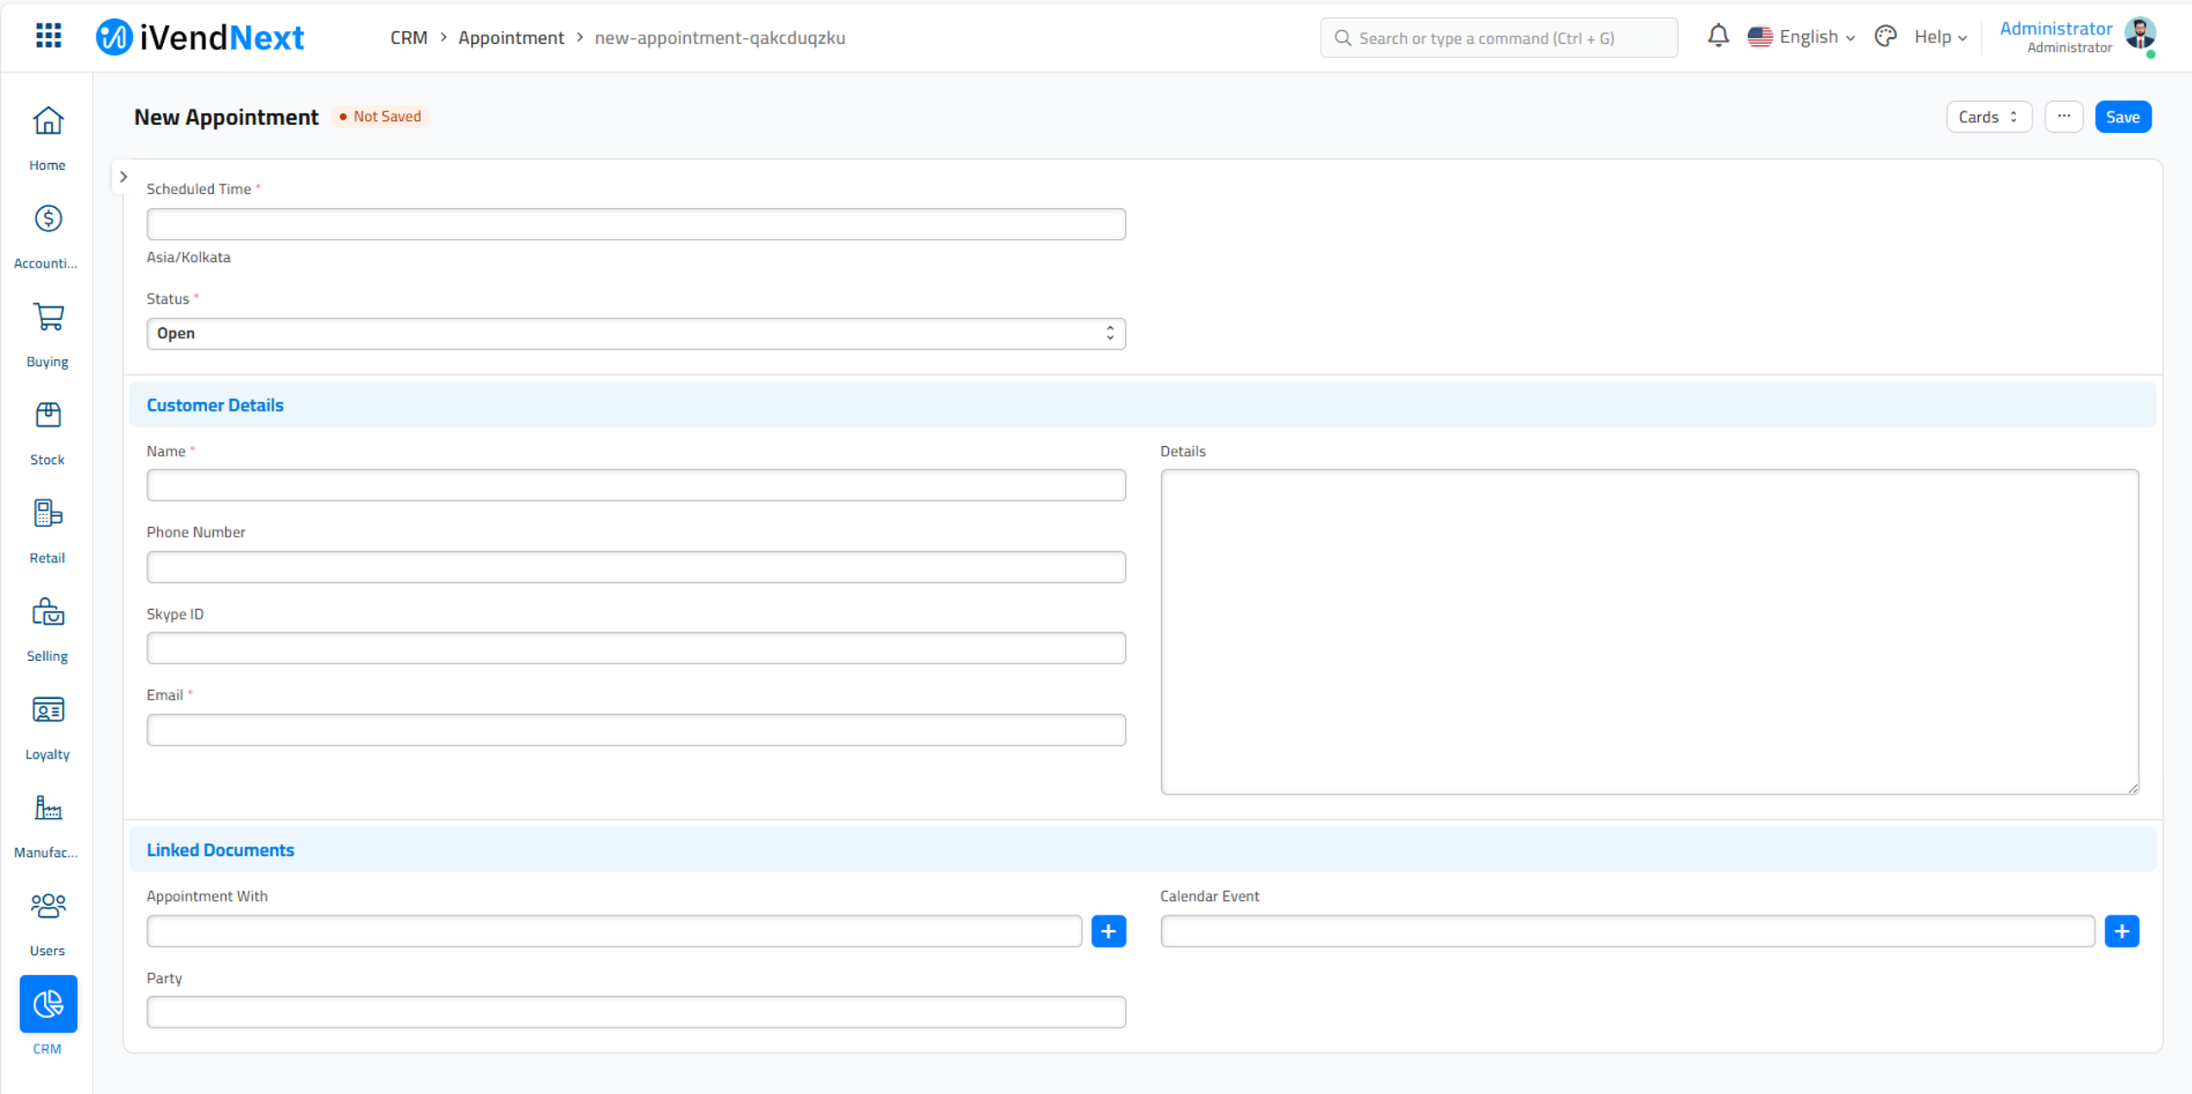Expand the Cards view selector
The width and height of the screenshot is (2192, 1094).
(x=1988, y=116)
